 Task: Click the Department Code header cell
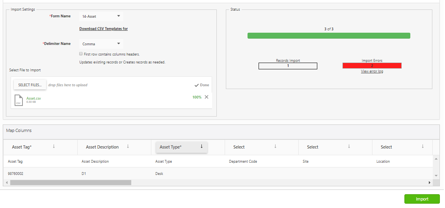pos(261,161)
